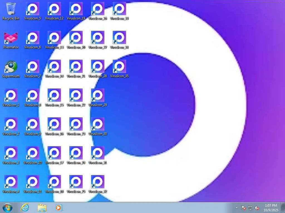Click the VirusIcon_19 shortcut

tap(76, 11)
